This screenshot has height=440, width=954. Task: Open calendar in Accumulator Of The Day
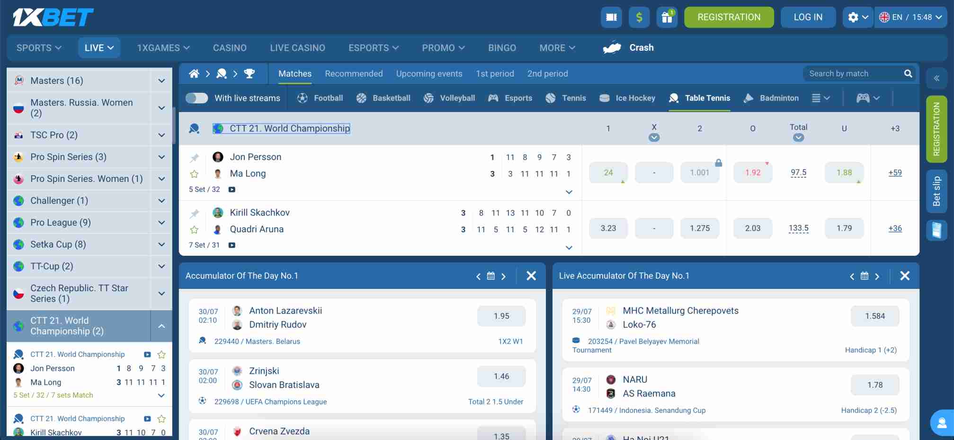(x=491, y=276)
